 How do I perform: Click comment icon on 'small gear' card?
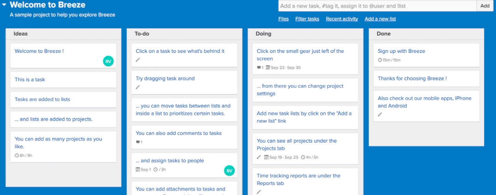point(259,67)
